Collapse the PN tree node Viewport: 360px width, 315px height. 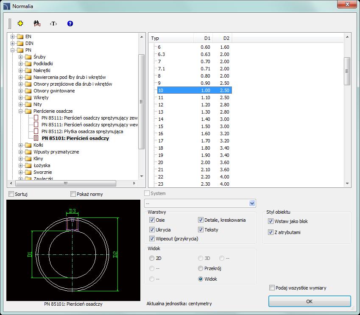tap(13, 50)
